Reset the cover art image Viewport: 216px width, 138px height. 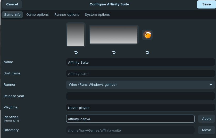(76, 52)
